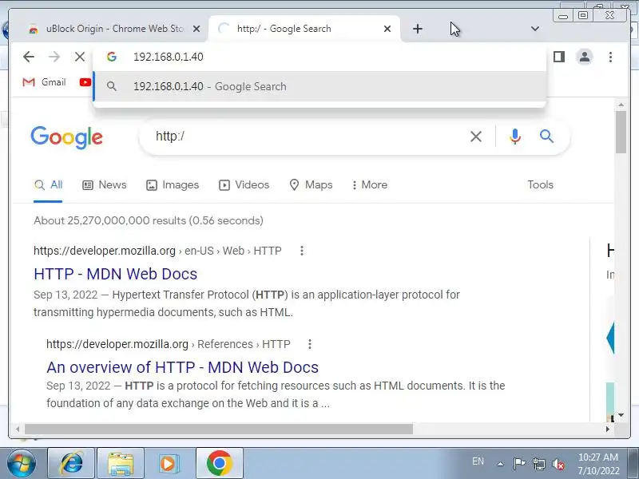Open options for first MDN result
The width and height of the screenshot is (639, 479).
click(302, 251)
